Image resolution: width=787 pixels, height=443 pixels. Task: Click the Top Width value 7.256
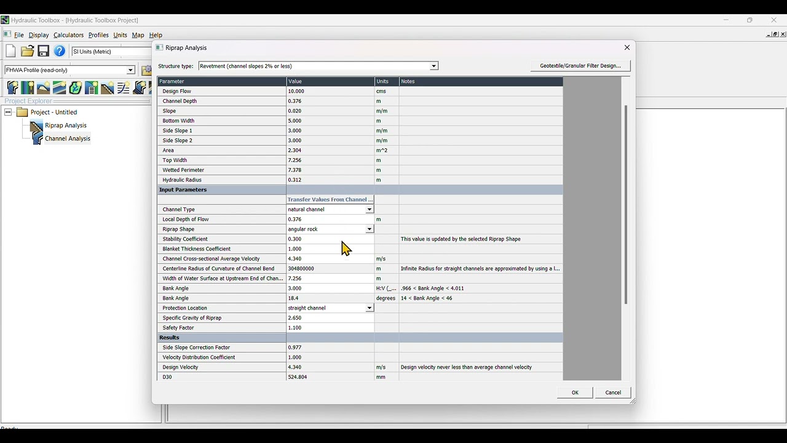330,160
